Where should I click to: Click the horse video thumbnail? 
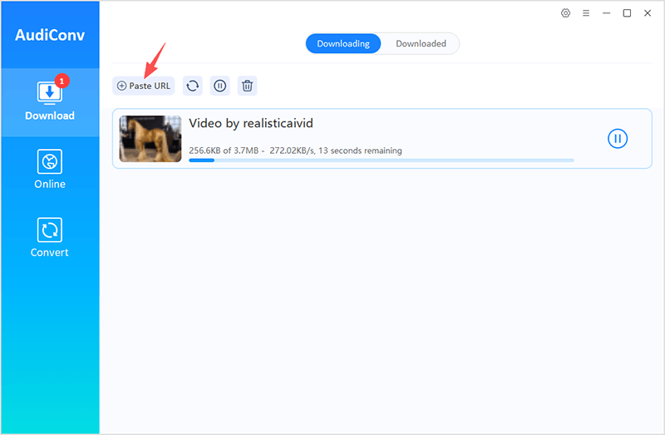click(150, 139)
